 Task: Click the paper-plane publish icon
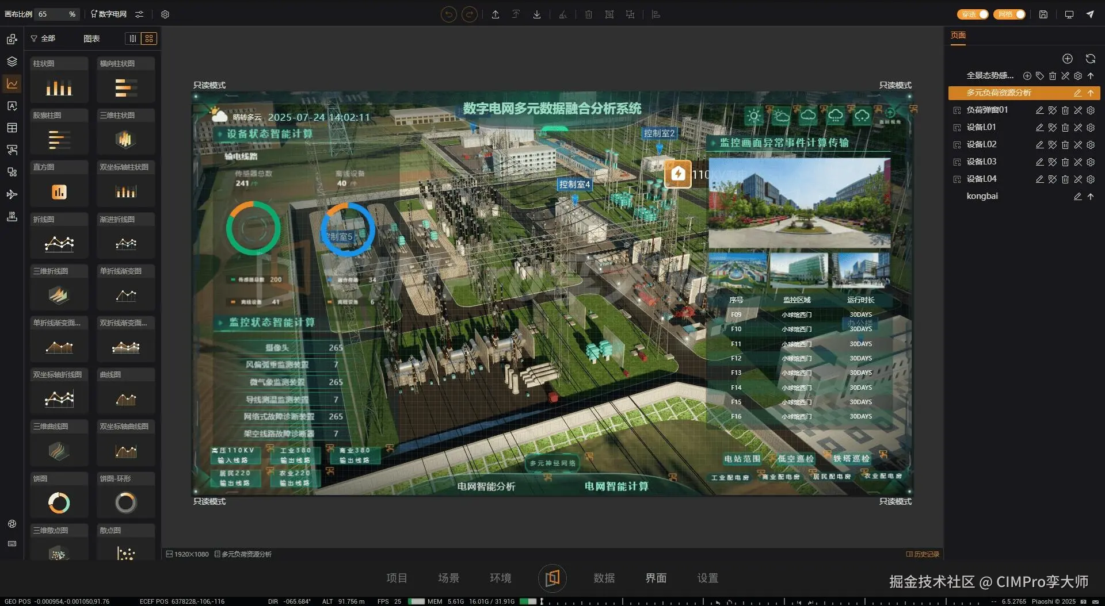click(x=1090, y=14)
